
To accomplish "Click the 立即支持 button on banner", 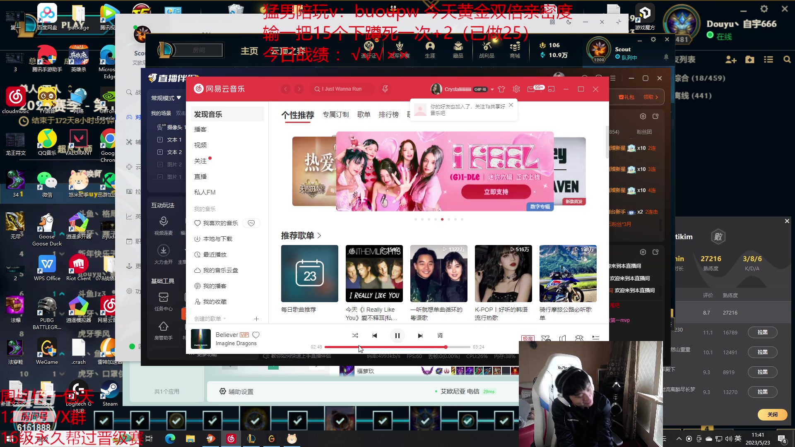I will coord(496,192).
